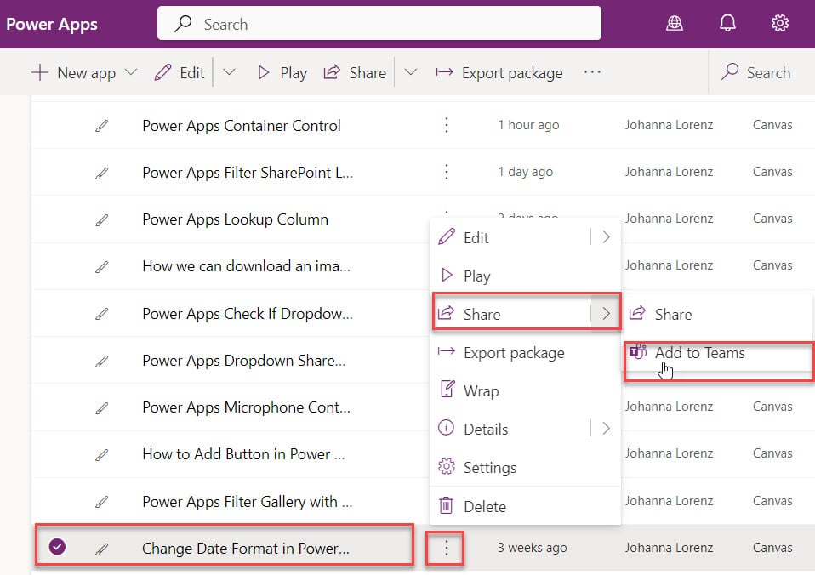This screenshot has width=815, height=575.
Task: Click Canvas type in Container Control row
Action: click(772, 125)
